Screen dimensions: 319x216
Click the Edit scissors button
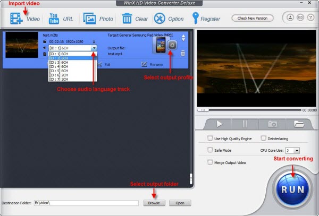point(104,65)
